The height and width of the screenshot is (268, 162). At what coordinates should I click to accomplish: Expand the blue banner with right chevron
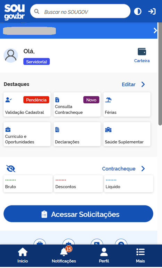coord(155,31)
